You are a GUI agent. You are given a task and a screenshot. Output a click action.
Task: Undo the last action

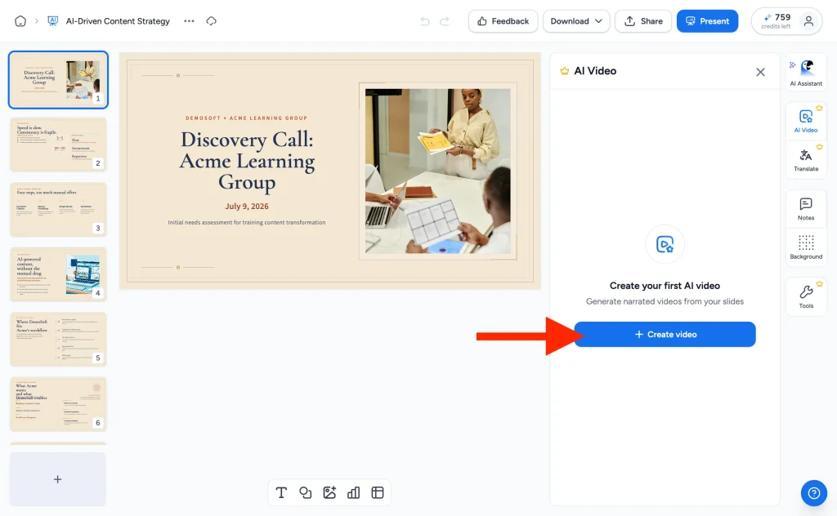(x=425, y=21)
